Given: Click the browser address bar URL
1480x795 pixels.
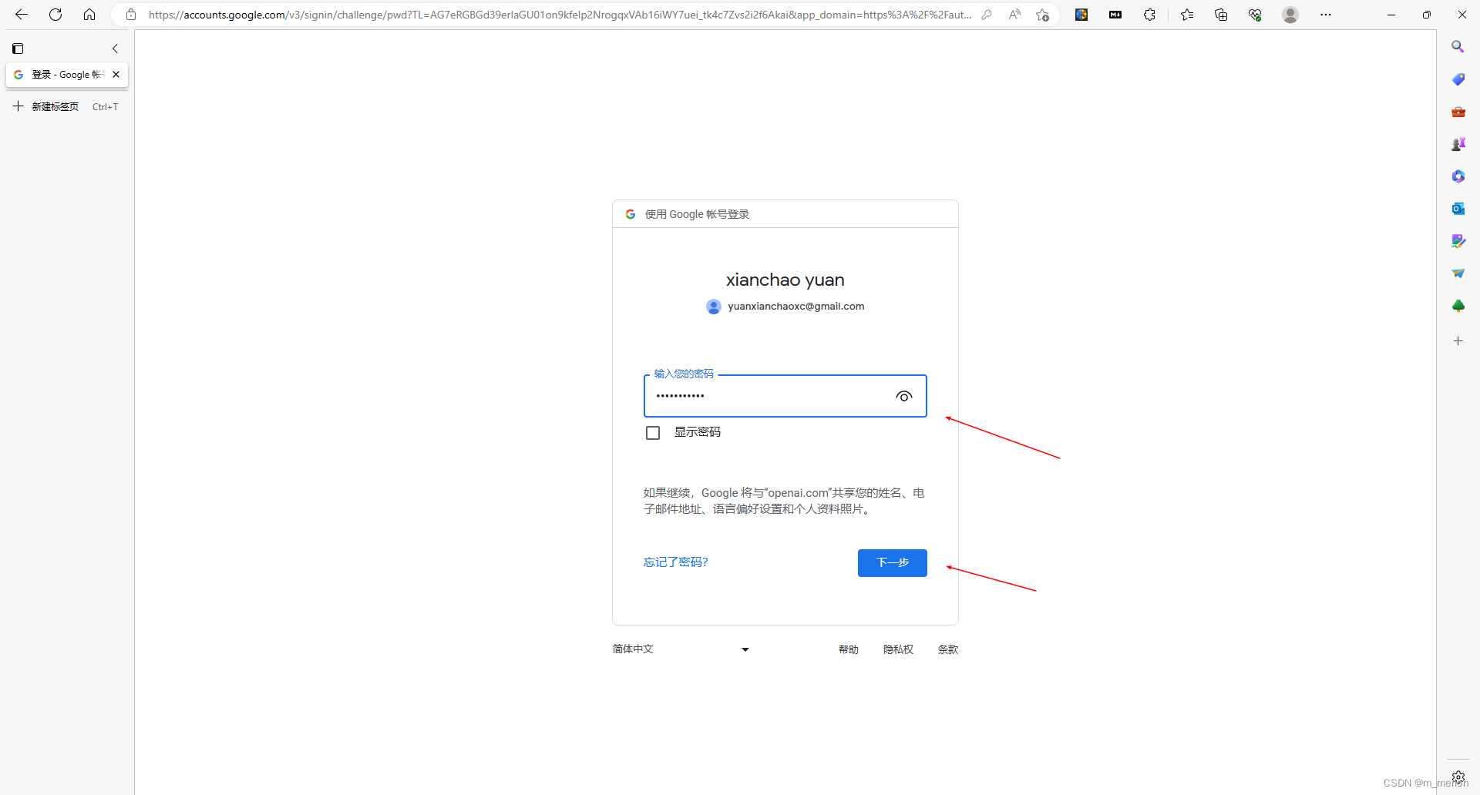Looking at the screenshot, I should 560,15.
